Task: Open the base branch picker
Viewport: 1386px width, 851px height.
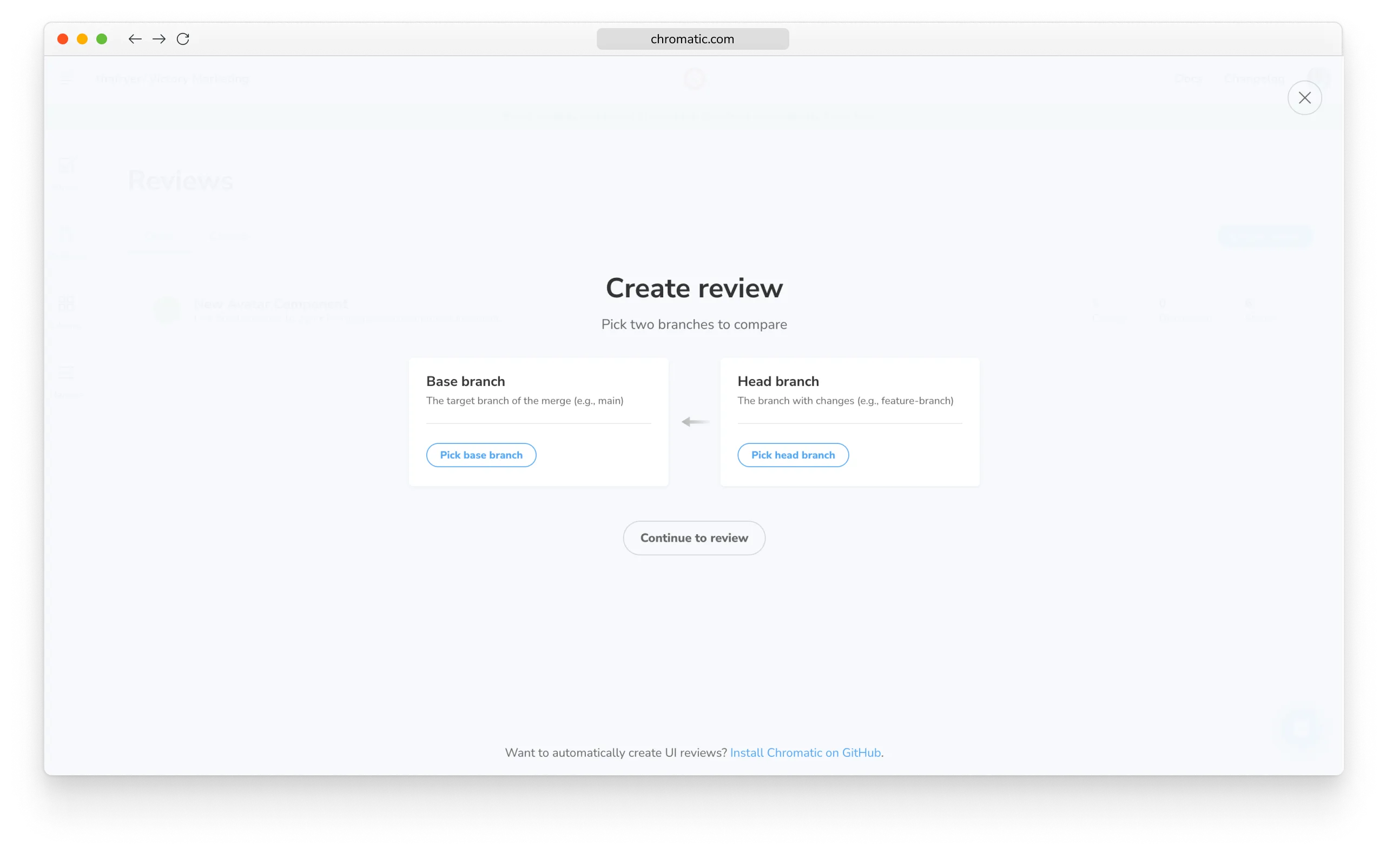Action: pos(481,455)
